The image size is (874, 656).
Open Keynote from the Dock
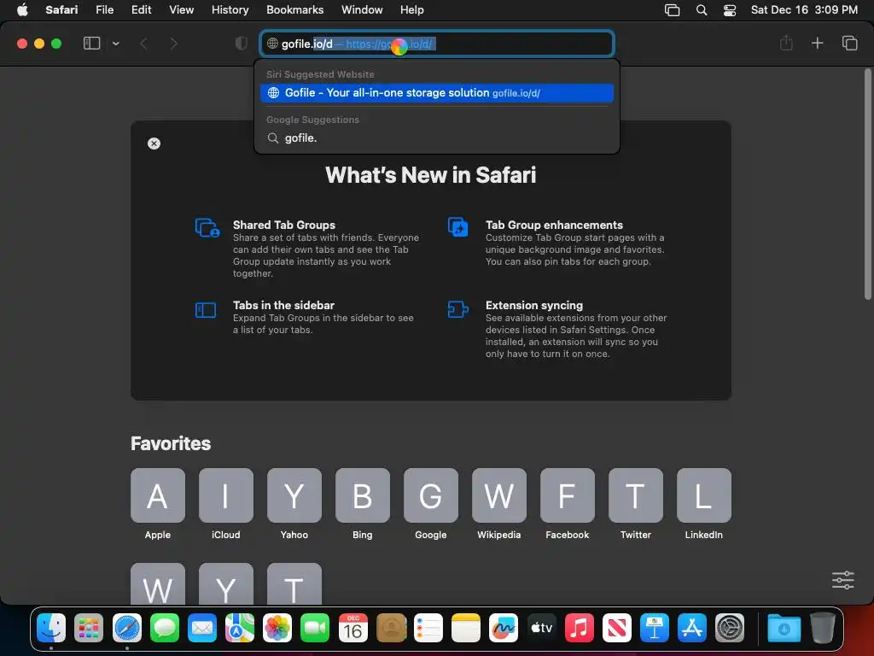655,628
